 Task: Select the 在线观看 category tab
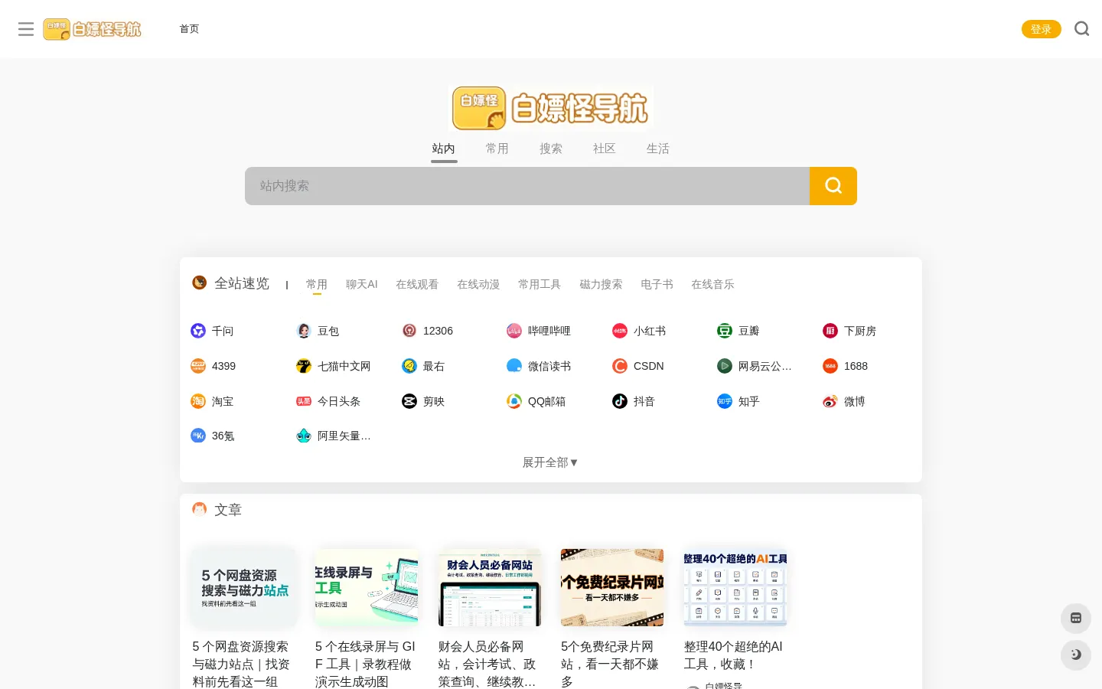[417, 284]
